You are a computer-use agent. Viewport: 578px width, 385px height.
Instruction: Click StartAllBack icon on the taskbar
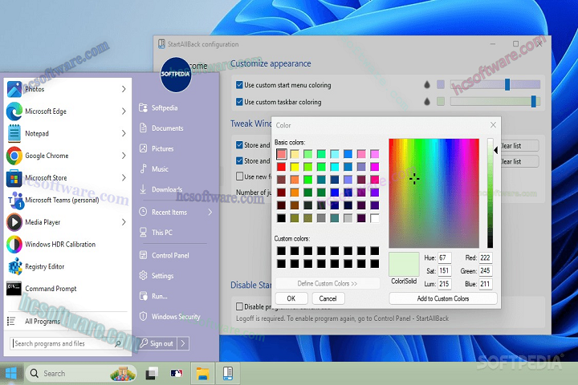click(228, 374)
